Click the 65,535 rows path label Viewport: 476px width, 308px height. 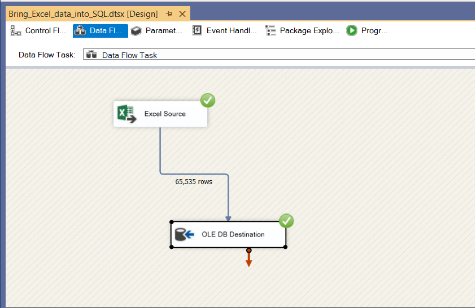pos(194,182)
